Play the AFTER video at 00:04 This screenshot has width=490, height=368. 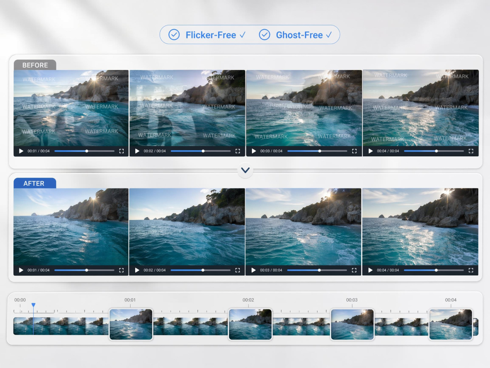point(371,270)
